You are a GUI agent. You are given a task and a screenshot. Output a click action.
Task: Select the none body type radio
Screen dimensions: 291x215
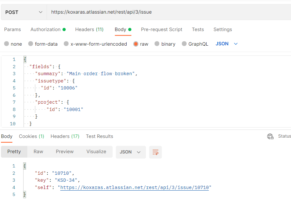[x=6, y=44]
